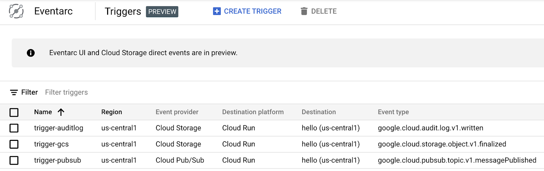Click the Filter lines icon

coord(14,92)
